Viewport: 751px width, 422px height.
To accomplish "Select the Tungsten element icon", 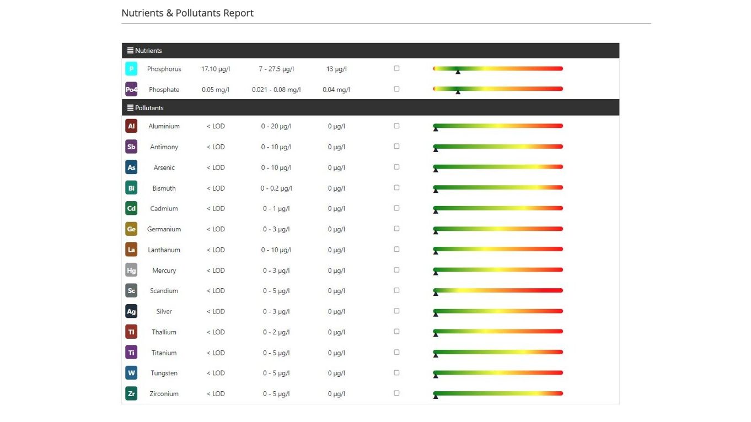I will pyautogui.click(x=131, y=373).
